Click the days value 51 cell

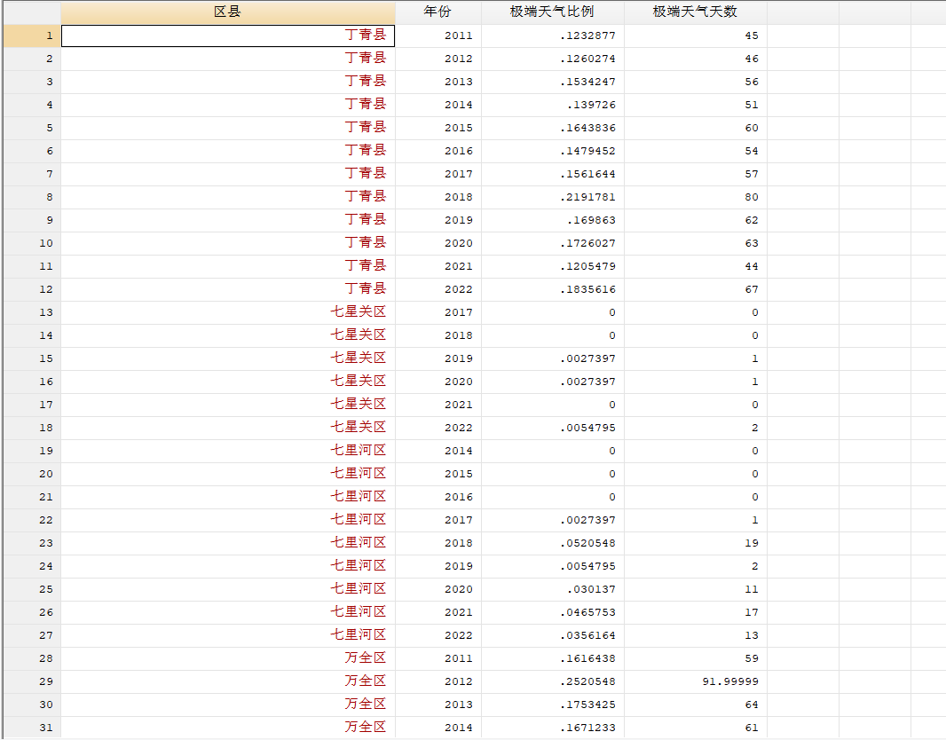coord(696,105)
